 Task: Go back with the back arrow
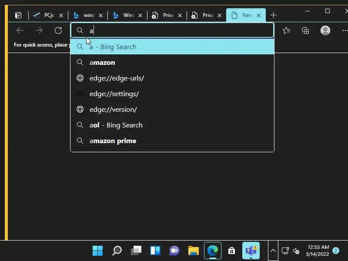[20, 30]
